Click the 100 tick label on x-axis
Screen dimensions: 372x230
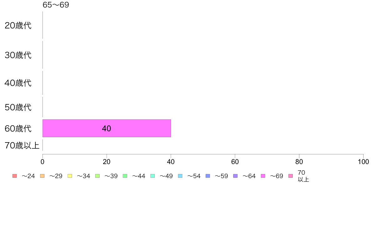[363, 162]
